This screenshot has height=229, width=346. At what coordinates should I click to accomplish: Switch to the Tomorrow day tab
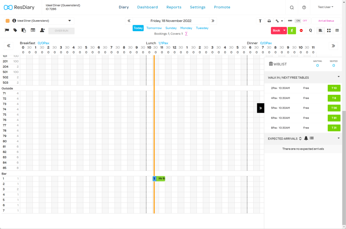pyautogui.click(x=154, y=28)
